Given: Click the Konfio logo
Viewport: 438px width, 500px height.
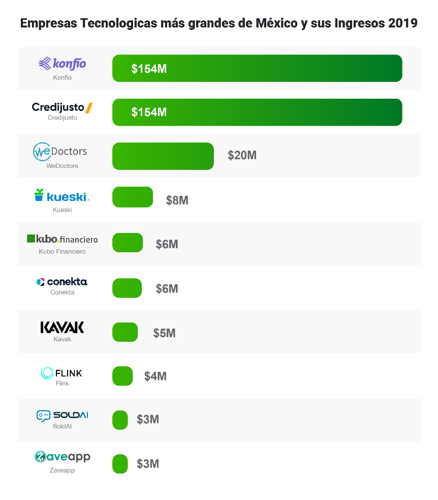Looking at the screenshot, I should (x=62, y=64).
